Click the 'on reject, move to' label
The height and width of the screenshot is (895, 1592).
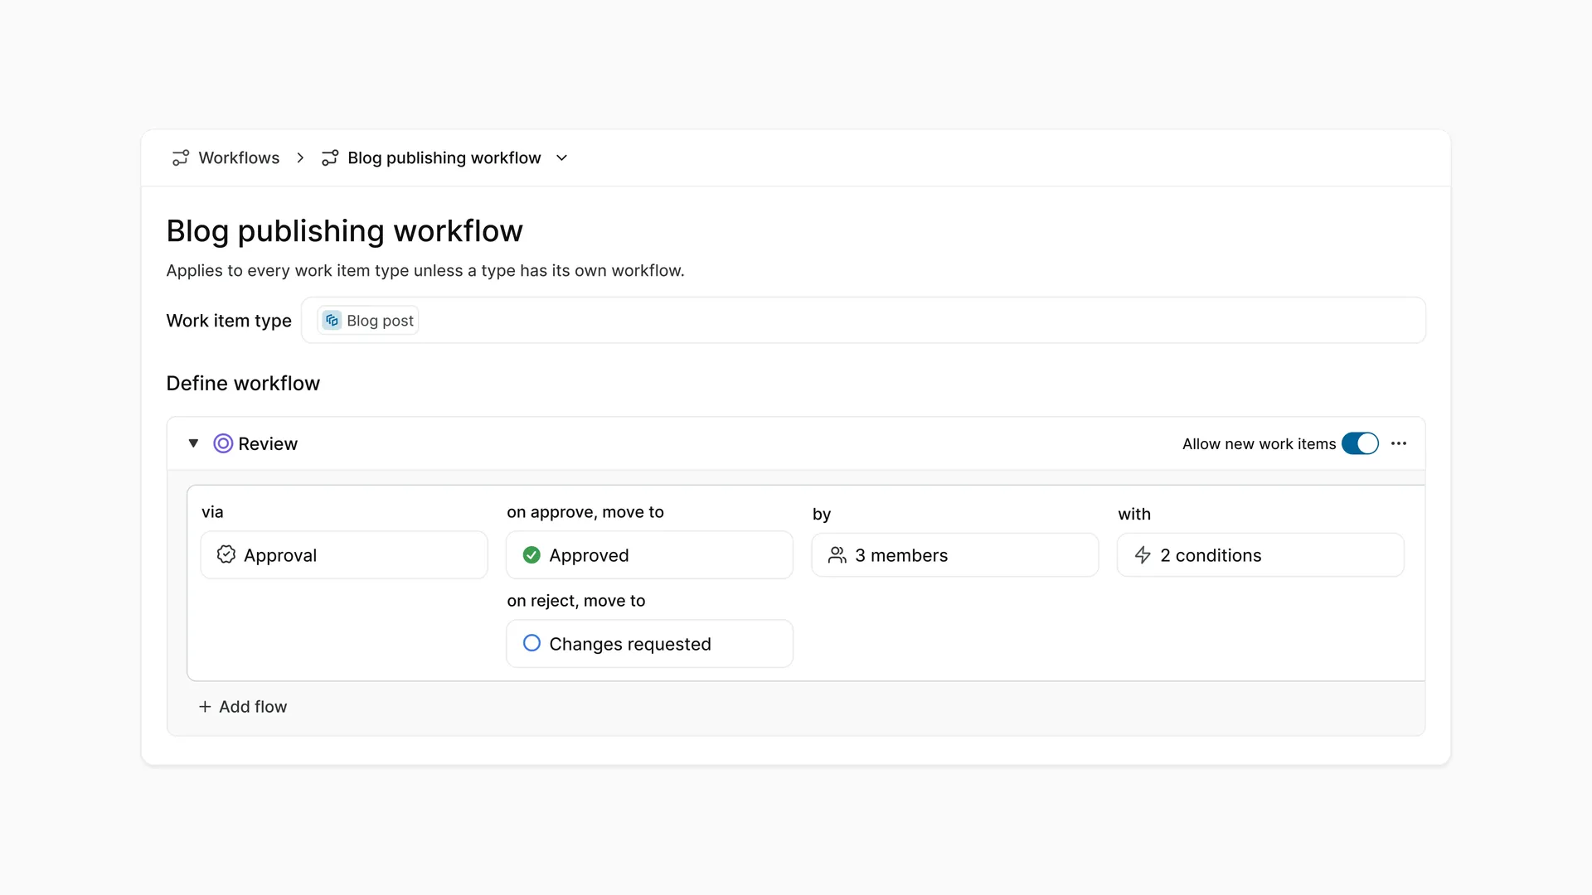(576, 601)
